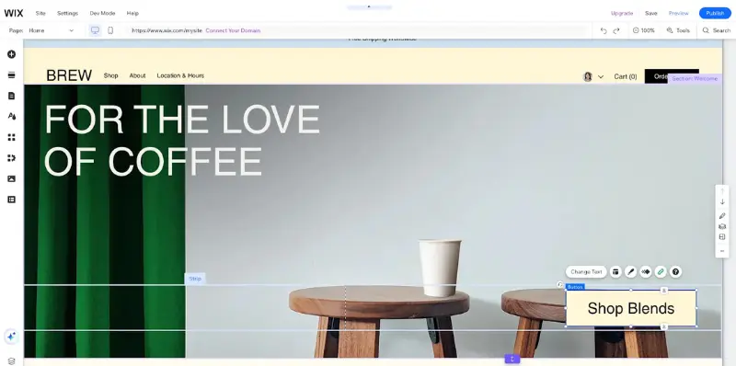Click Location & Hours nav item

180,75
